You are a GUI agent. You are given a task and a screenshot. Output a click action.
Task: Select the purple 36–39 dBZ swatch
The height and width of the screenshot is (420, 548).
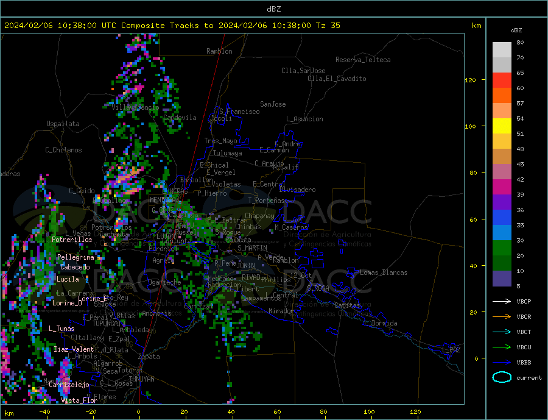click(502, 202)
